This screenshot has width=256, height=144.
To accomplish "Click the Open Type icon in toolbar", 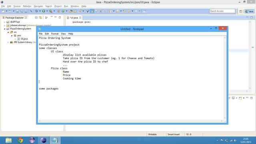I will tap(71, 11).
